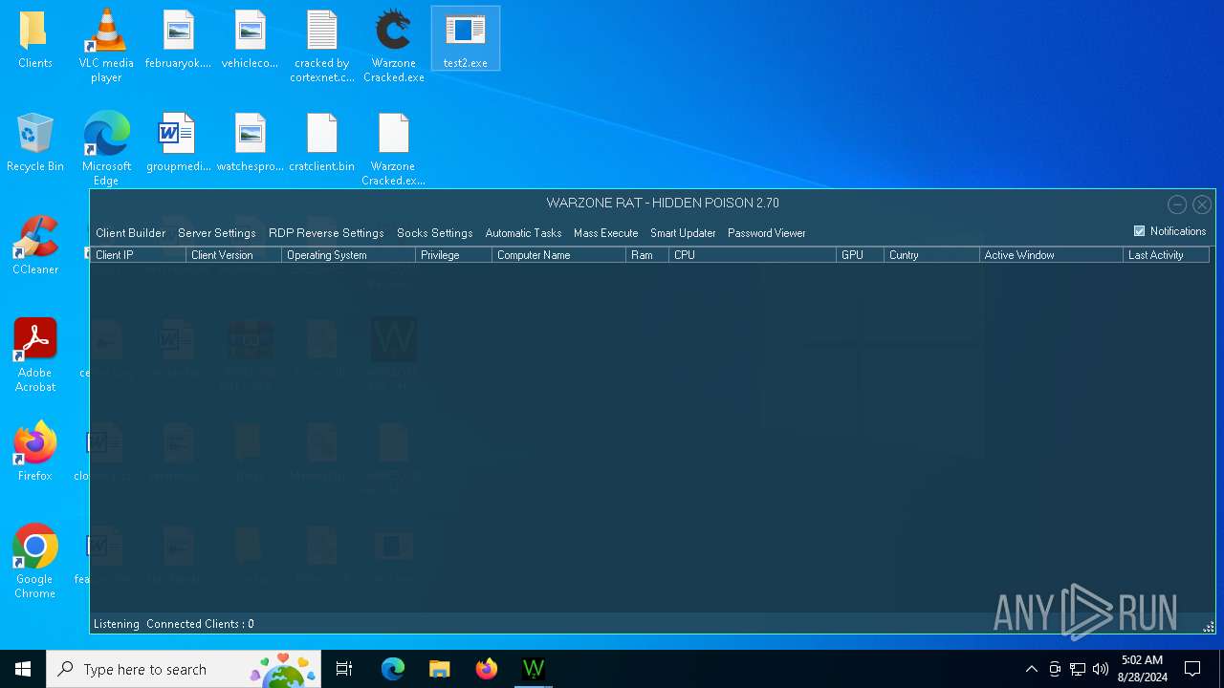Select Warzone Cracked.ex... blank file icon
Screen dimensions: 1224x688
click(x=393, y=148)
